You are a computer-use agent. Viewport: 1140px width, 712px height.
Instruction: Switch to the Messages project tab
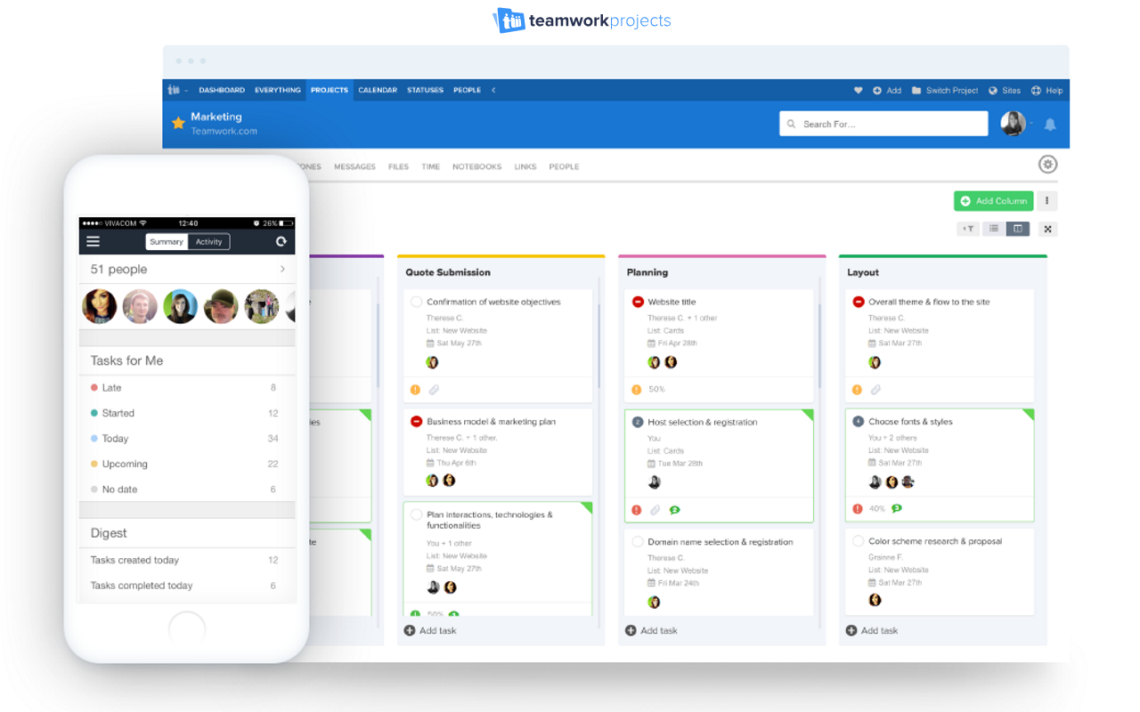coord(354,166)
